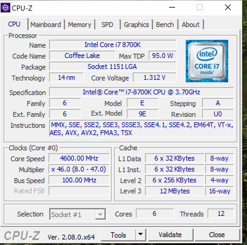The image size is (247, 245).
Task: Click the Specification text field
Action: pos(141,92)
